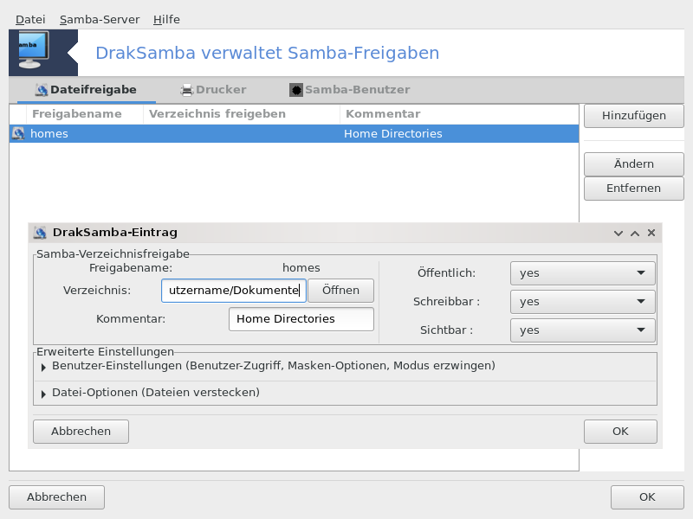Expand Benutzer-Einstellungen section
693x519 pixels.
click(43, 367)
